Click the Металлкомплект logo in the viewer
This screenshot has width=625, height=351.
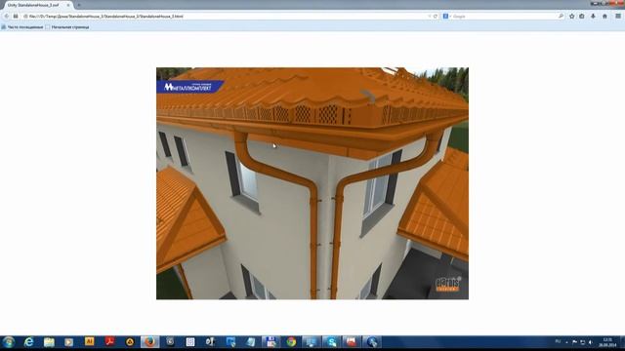(x=189, y=87)
